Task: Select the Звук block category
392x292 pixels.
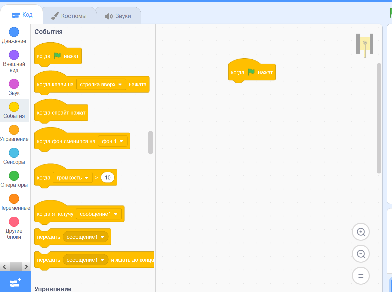Action: (x=14, y=88)
